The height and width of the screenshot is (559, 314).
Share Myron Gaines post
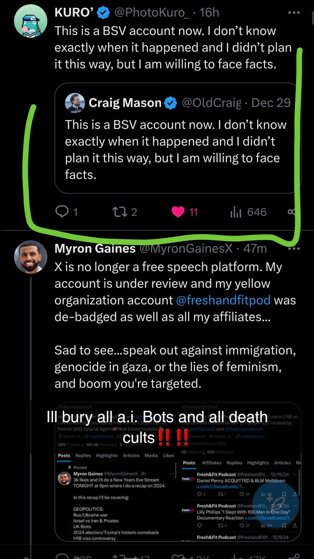pyautogui.click(x=294, y=556)
